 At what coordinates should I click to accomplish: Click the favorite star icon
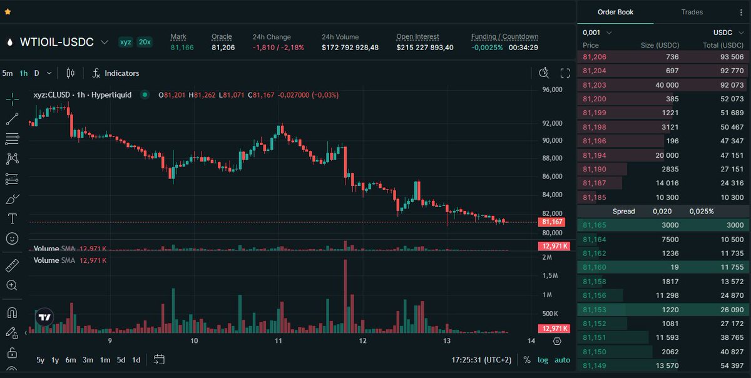[8, 11]
